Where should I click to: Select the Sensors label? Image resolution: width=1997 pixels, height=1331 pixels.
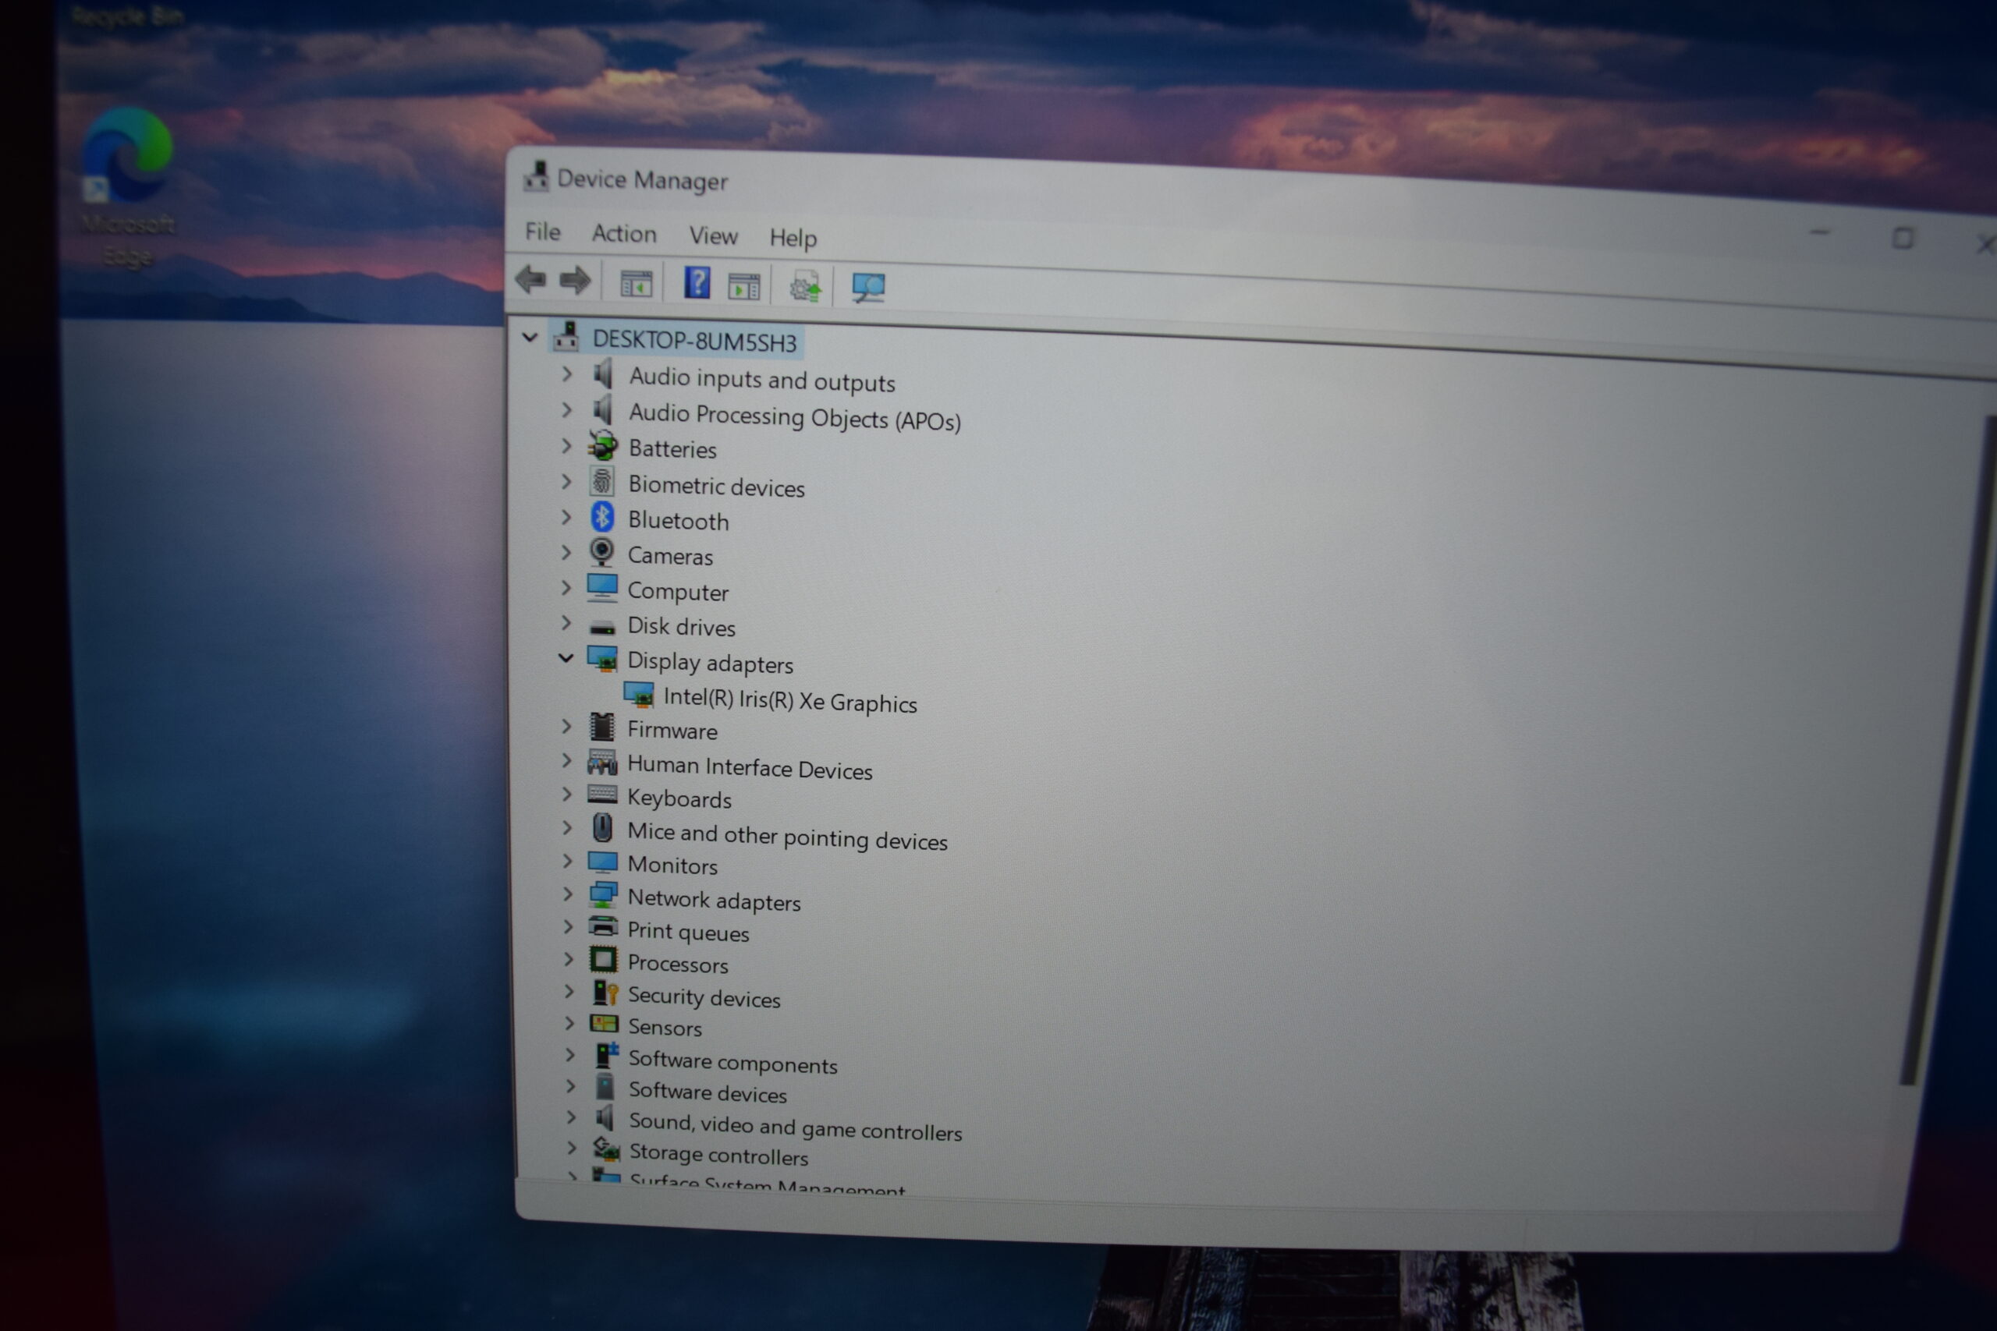[665, 1027]
